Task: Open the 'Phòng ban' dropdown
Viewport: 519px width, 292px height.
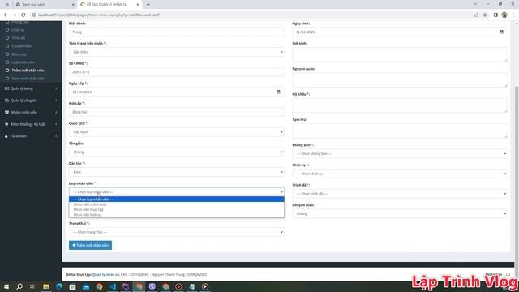Action: [400, 153]
